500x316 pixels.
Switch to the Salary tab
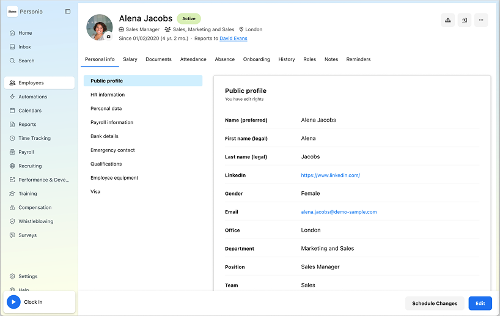coord(130,59)
